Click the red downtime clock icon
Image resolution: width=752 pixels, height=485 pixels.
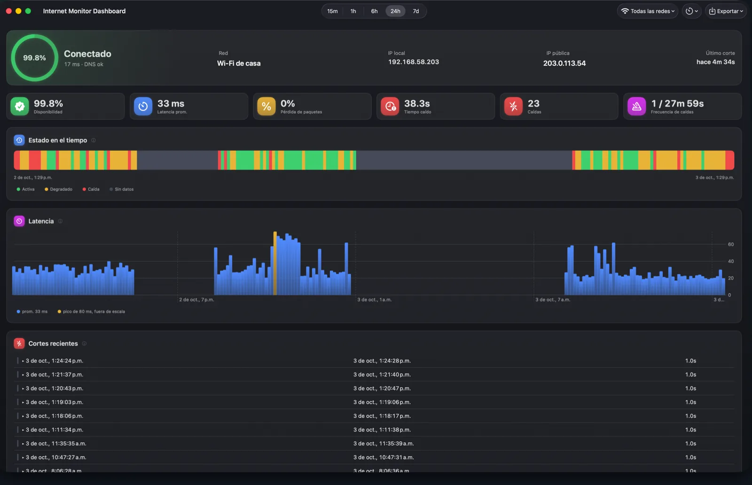(x=390, y=106)
